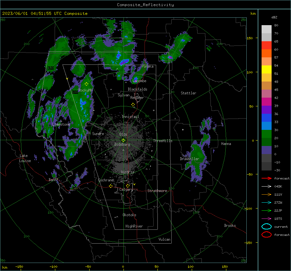Click the Okotoks city label
Viewport: 291px width, 271px height.
point(129,215)
